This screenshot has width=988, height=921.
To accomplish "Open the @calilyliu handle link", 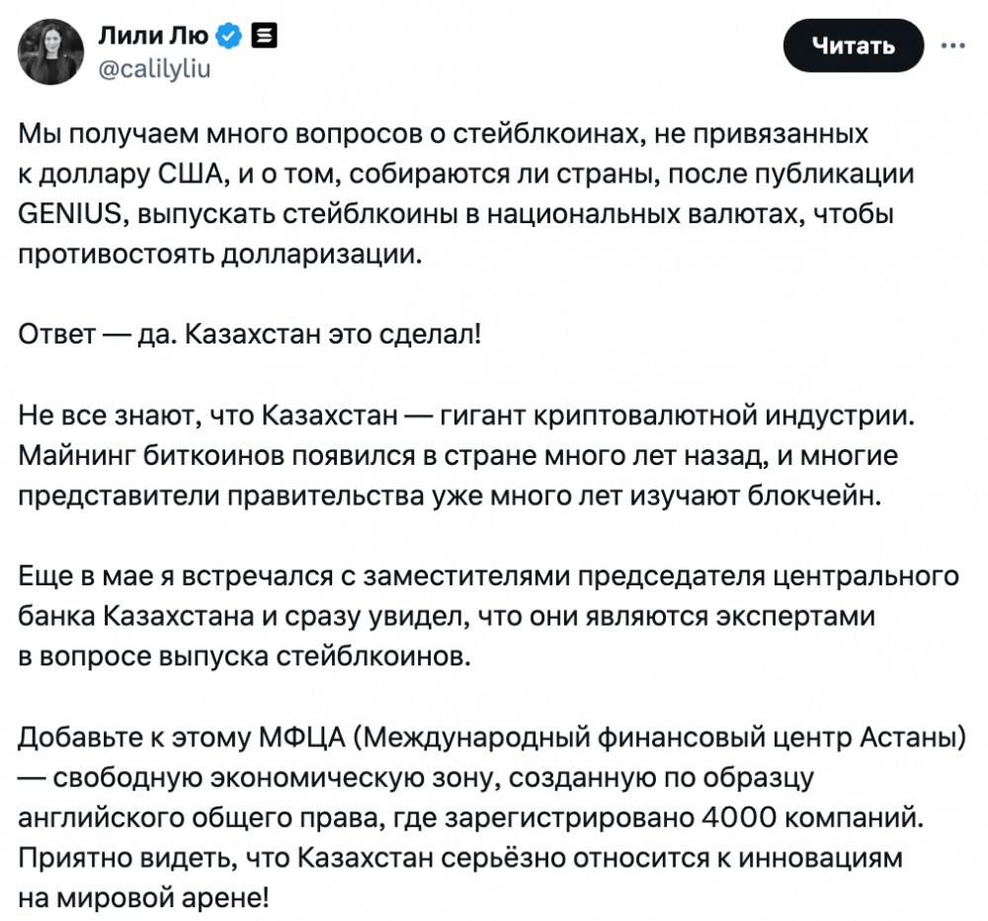I will pos(153,69).
